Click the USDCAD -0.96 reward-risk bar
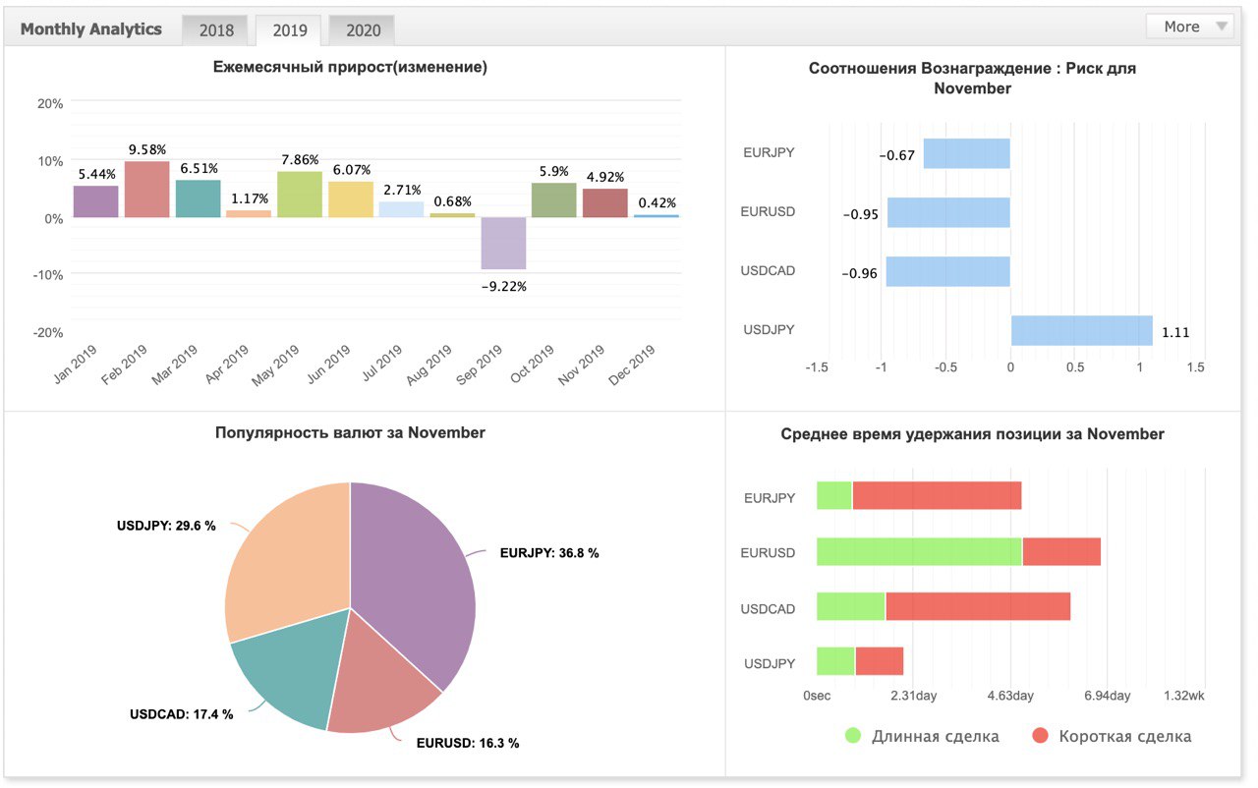This screenshot has height=788, width=1258. (x=947, y=271)
